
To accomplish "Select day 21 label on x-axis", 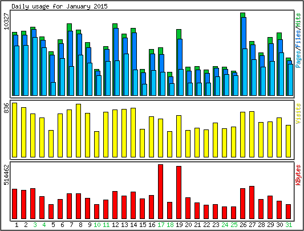I will coord(197,225).
